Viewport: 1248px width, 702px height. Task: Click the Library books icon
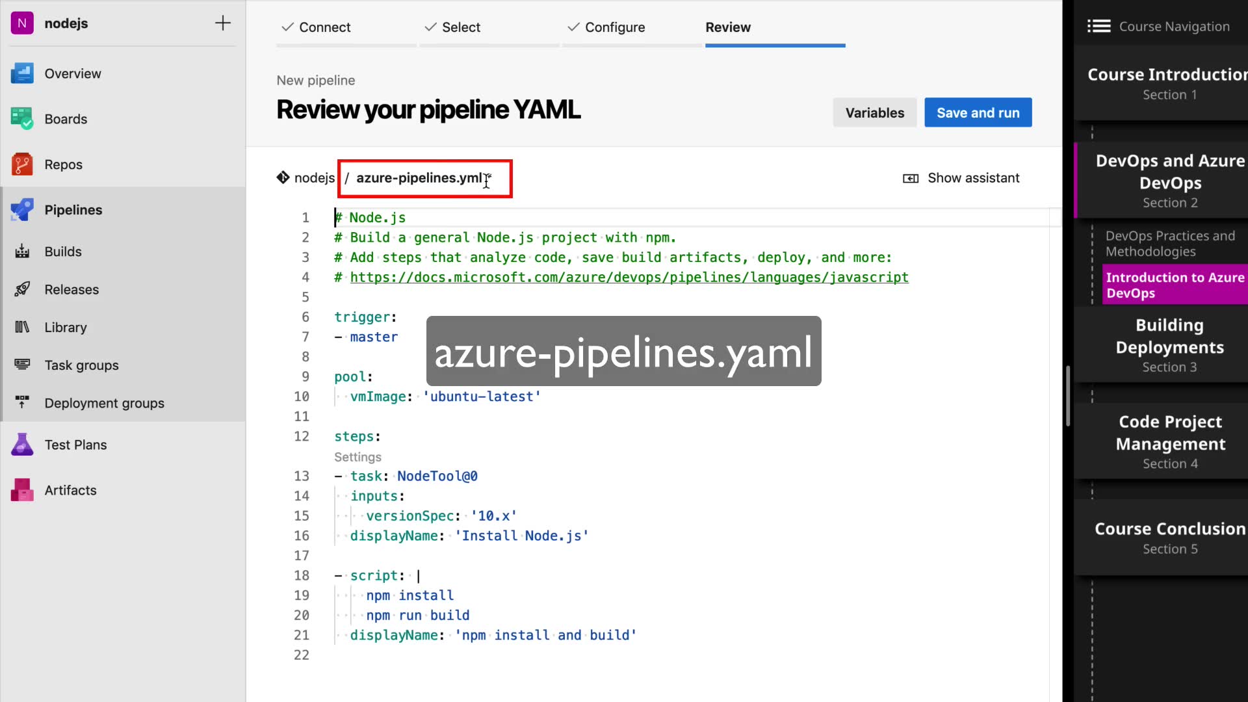tap(22, 327)
